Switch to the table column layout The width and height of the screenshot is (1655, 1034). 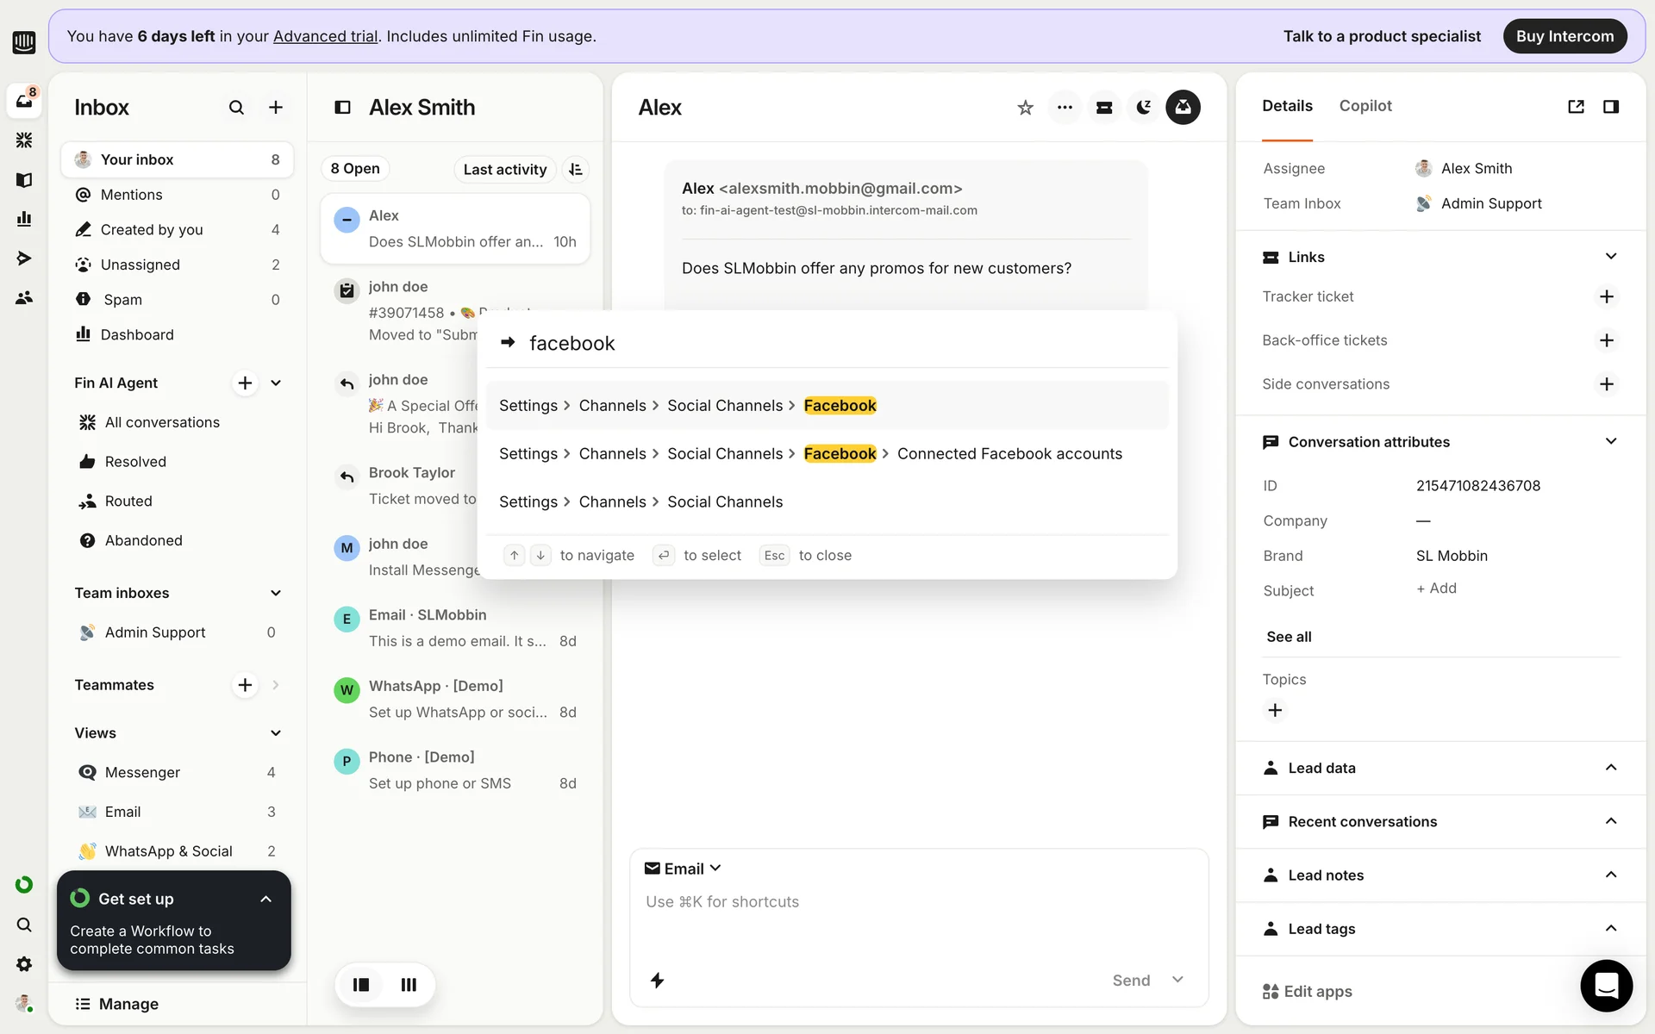click(409, 985)
